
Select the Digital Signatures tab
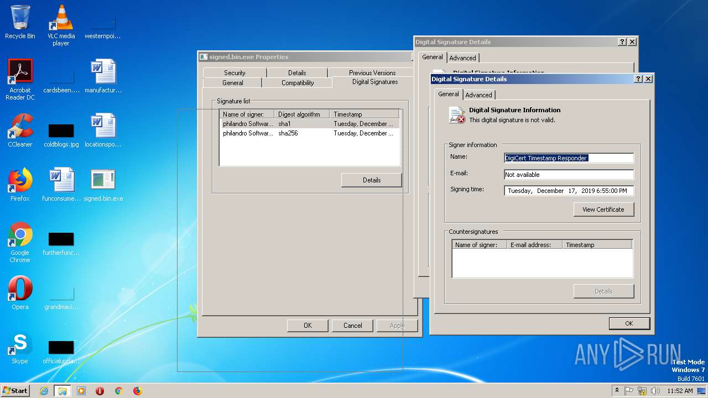point(375,82)
